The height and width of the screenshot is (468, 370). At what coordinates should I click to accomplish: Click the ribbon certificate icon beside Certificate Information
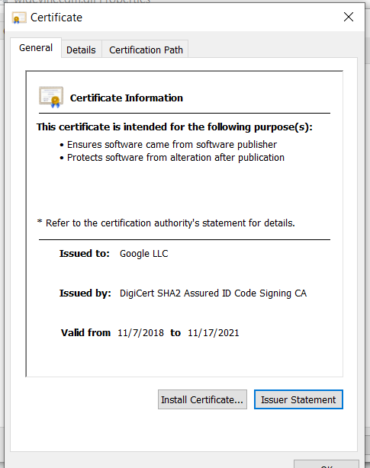point(51,97)
